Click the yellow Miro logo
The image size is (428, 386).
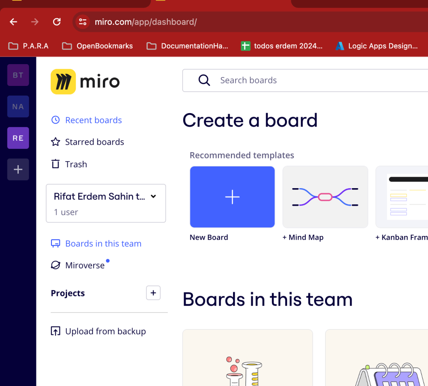(x=63, y=81)
